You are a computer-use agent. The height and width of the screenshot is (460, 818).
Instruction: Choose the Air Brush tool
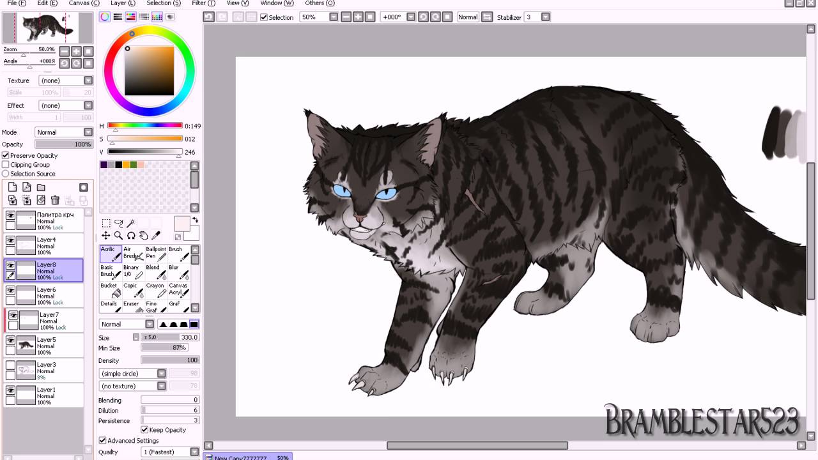[x=133, y=253]
